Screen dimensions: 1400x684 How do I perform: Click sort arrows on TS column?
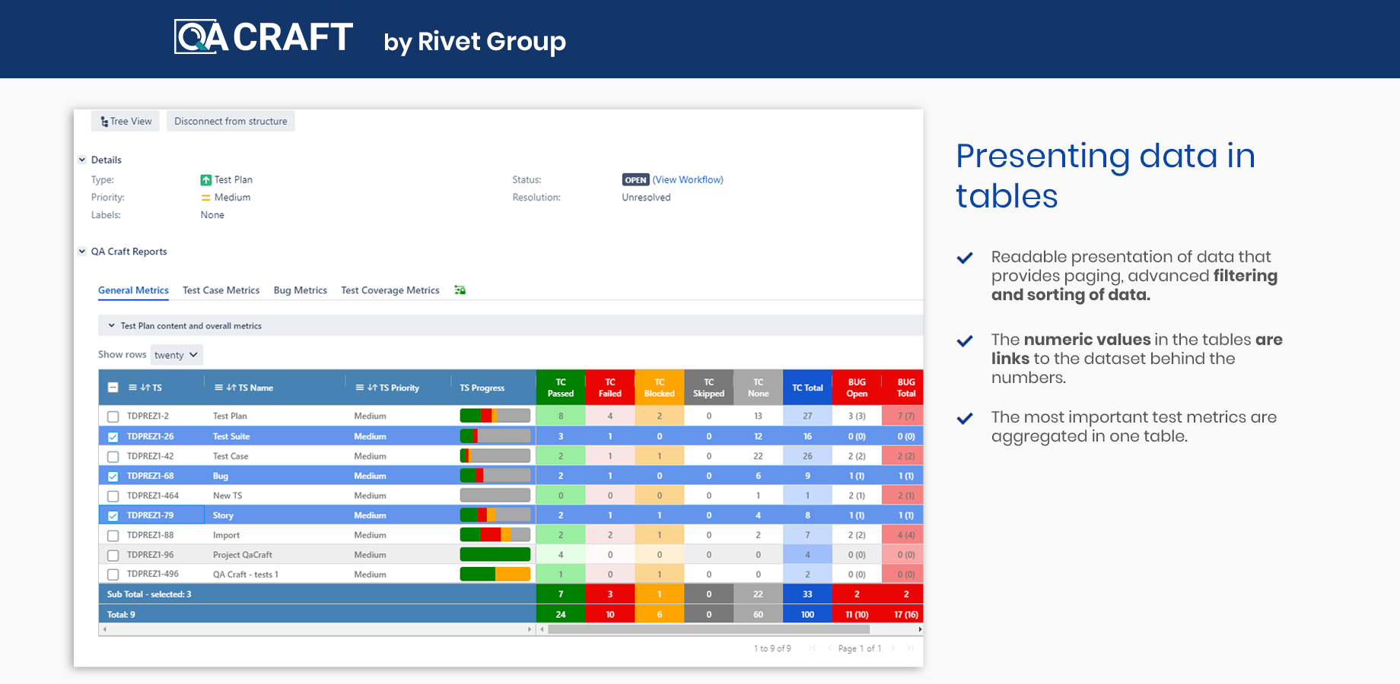click(x=145, y=388)
